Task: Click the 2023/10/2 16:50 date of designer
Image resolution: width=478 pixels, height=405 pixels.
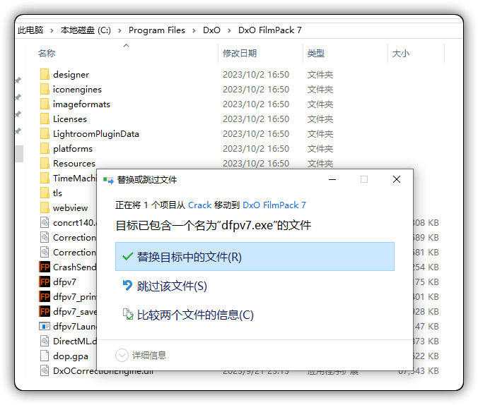Action: click(x=256, y=74)
